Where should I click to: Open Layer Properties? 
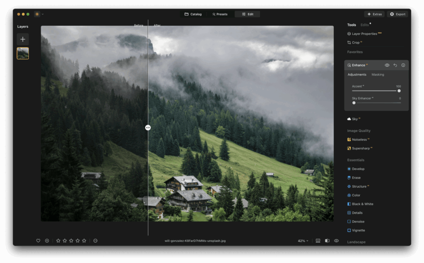[x=364, y=34]
